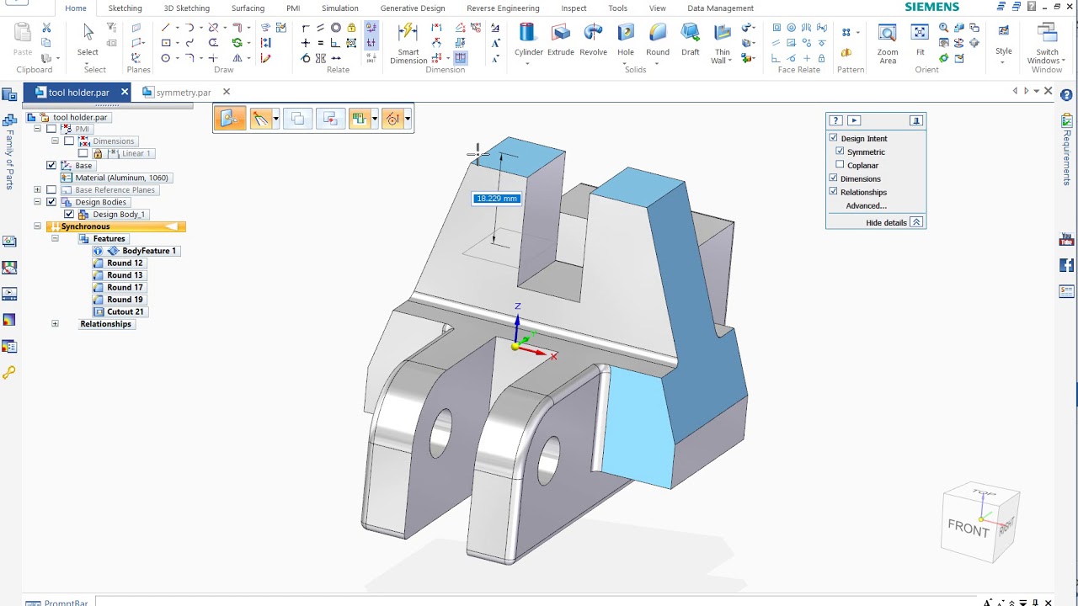Uncheck the Base checkbox in tree
Screen dimensions: 1078x606
coord(51,165)
